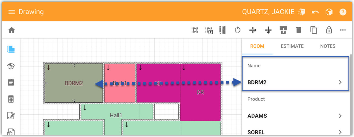Screen dimensions: 354x137
Task: Lock the selected room
Action: pyautogui.click(x=329, y=30)
